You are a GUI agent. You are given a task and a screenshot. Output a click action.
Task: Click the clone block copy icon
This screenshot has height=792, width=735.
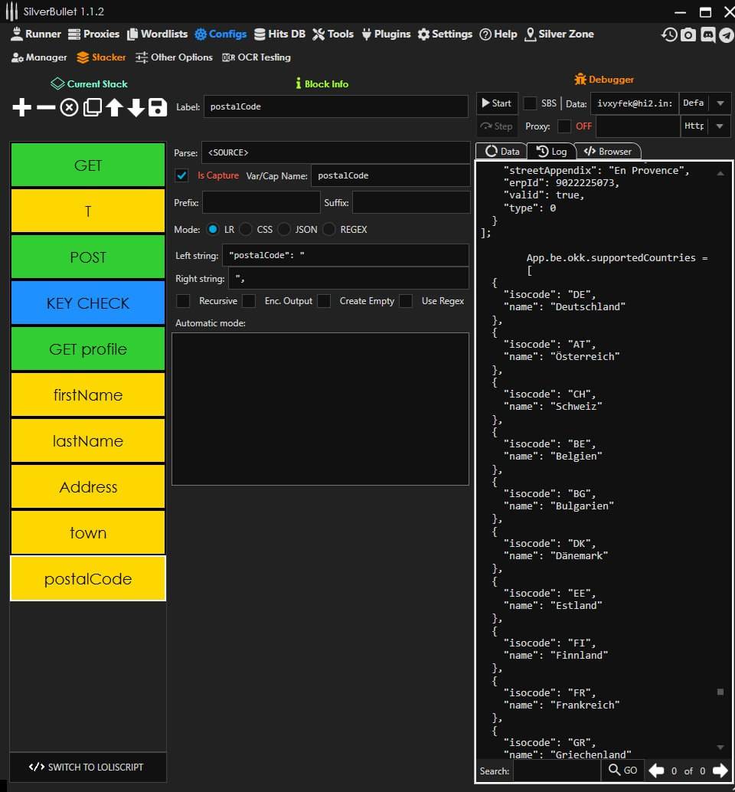[92, 107]
